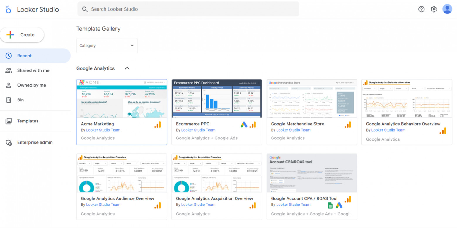Collapse the Google Analytics template section

127,68
